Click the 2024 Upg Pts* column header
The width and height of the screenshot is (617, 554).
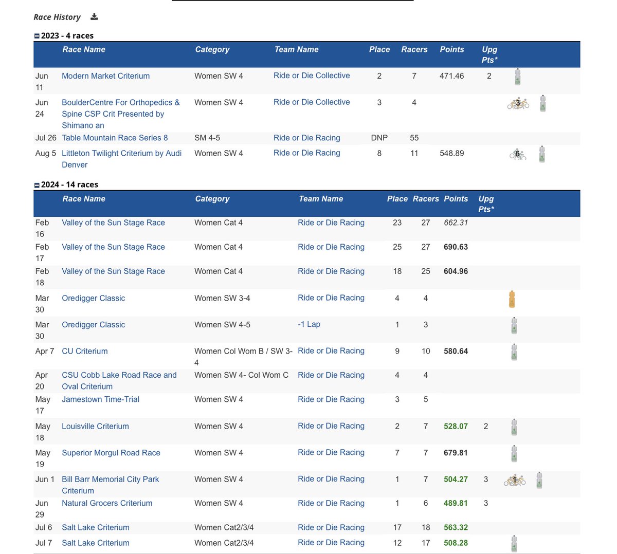coord(486,204)
